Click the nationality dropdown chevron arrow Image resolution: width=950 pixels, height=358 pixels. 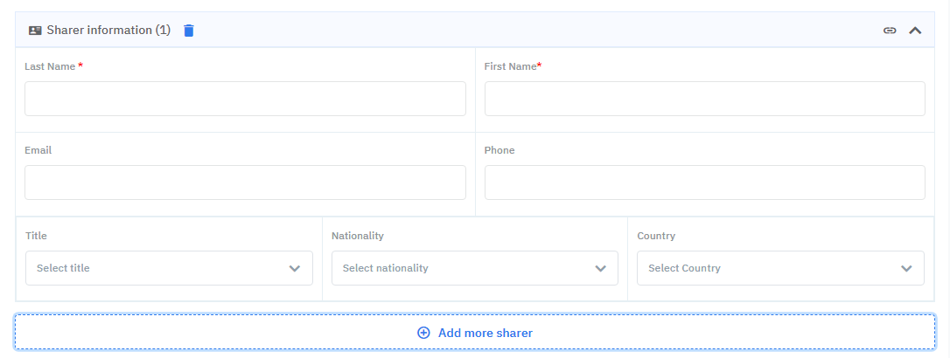point(601,268)
